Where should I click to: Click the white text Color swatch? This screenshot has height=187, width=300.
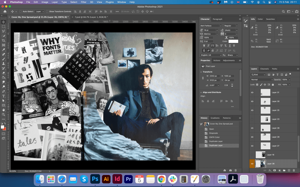tap(233, 41)
